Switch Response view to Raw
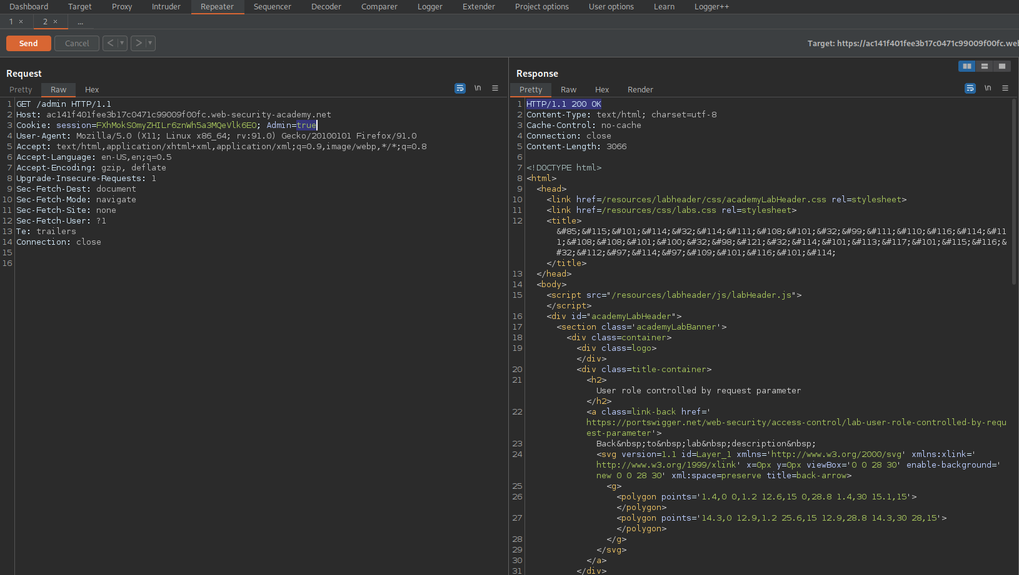The height and width of the screenshot is (575, 1019). (568, 90)
